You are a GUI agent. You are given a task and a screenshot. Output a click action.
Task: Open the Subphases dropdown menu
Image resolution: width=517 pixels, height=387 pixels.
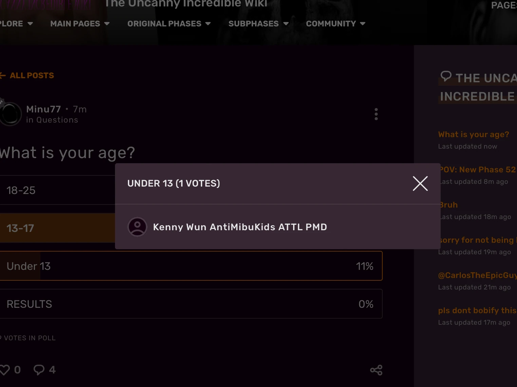258,24
